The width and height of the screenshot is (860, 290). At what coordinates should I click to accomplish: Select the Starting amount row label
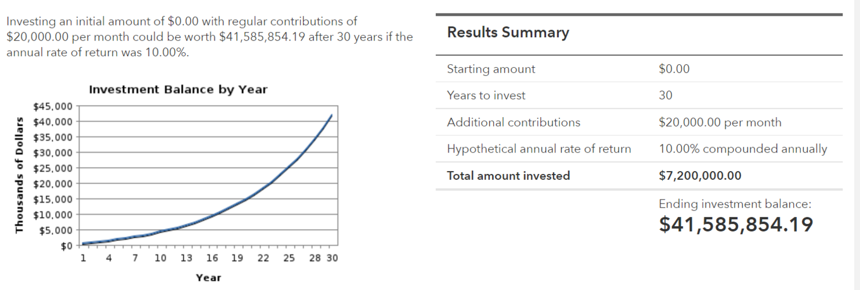491,69
